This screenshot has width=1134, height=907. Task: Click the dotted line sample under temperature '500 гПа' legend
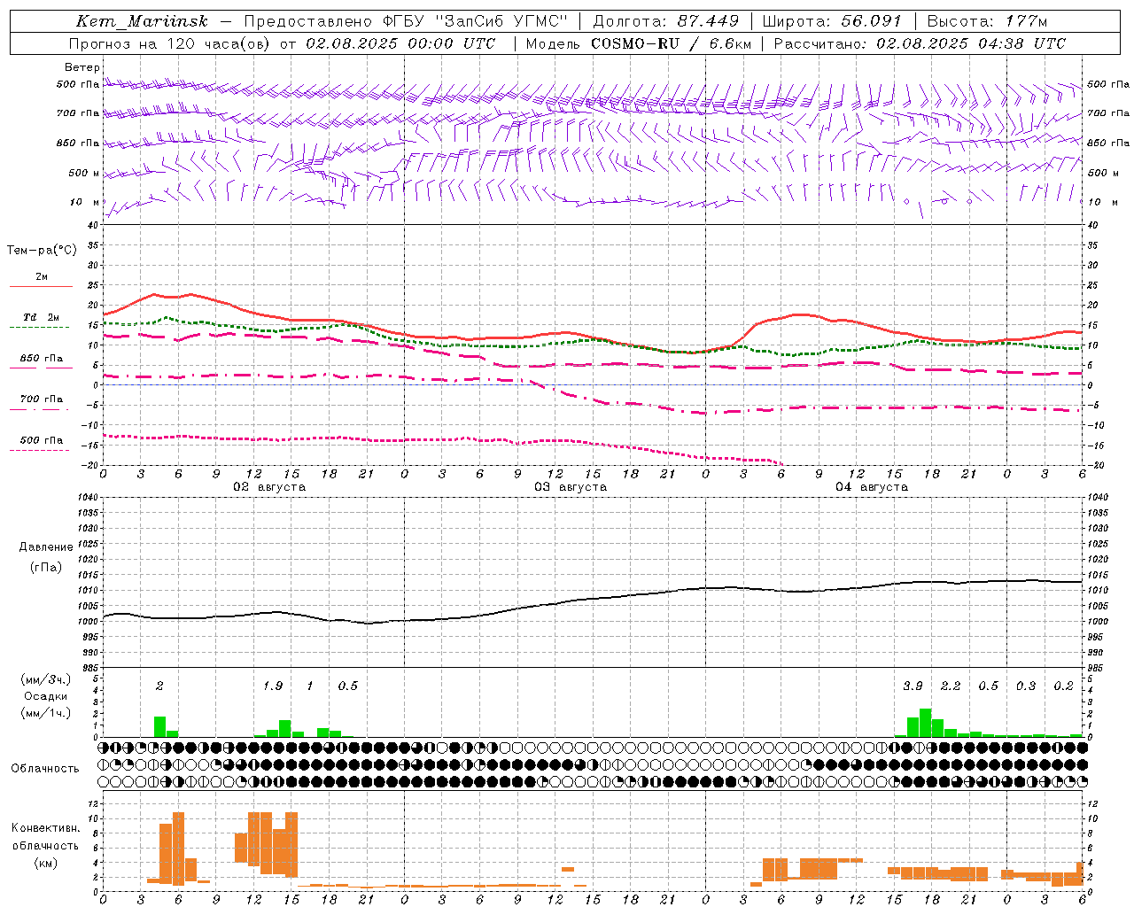39,450
